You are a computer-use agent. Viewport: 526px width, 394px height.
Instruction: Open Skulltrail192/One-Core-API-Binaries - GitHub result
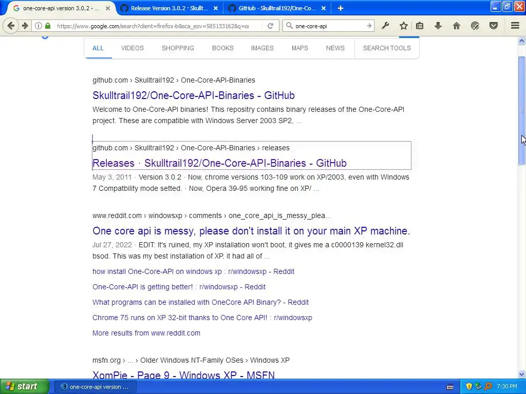(194, 95)
